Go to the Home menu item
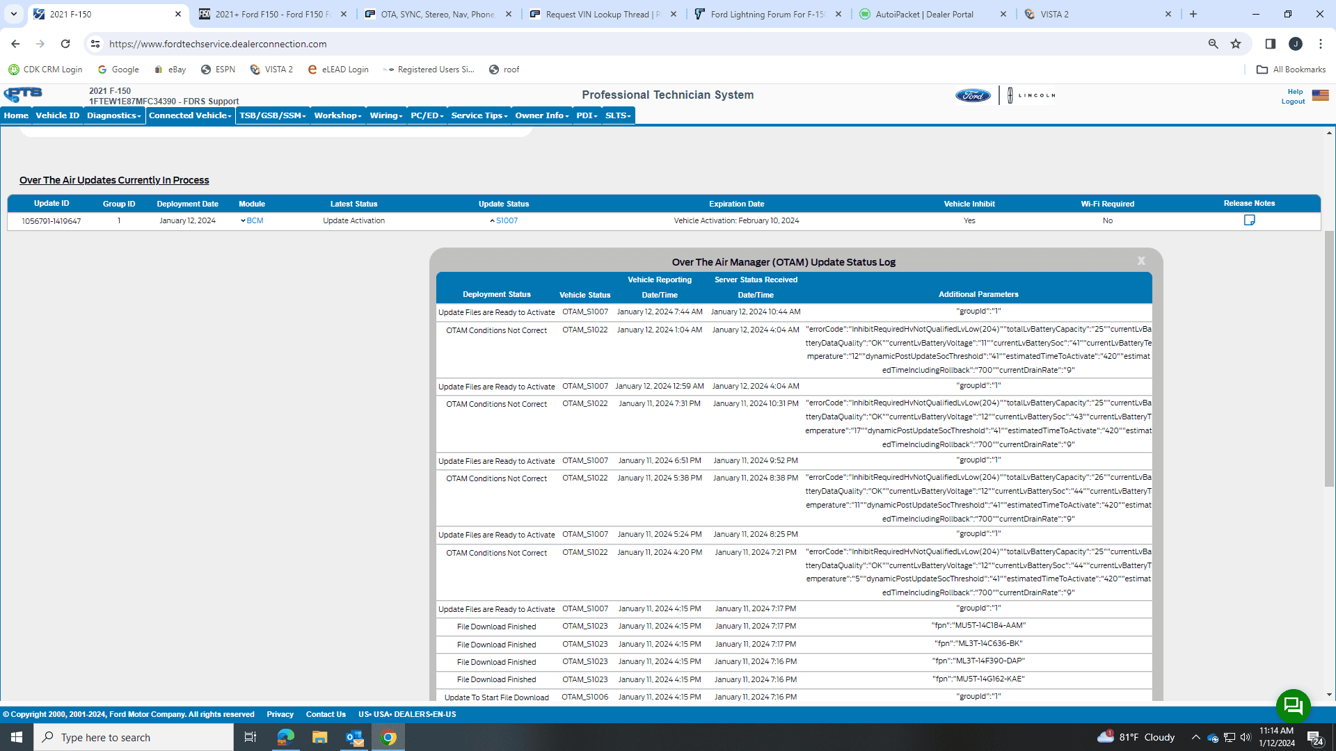The width and height of the screenshot is (1336, 751). (x=16, y=115)
